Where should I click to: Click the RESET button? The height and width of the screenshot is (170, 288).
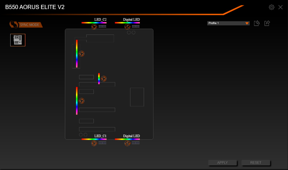[256, 163]
